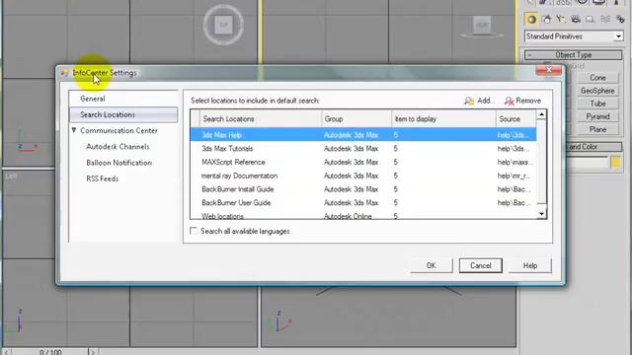This screenshot has width=632, height=355.
Task: Click the help\maxs... source cell
Action: click(514, 162)
